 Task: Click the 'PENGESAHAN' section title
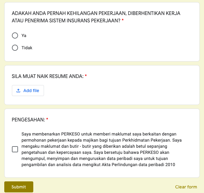(28, 120)
